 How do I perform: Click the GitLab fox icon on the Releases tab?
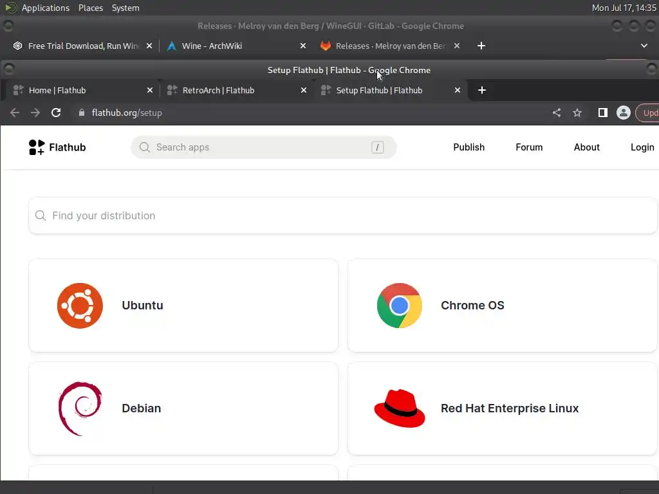coord(325,46)
